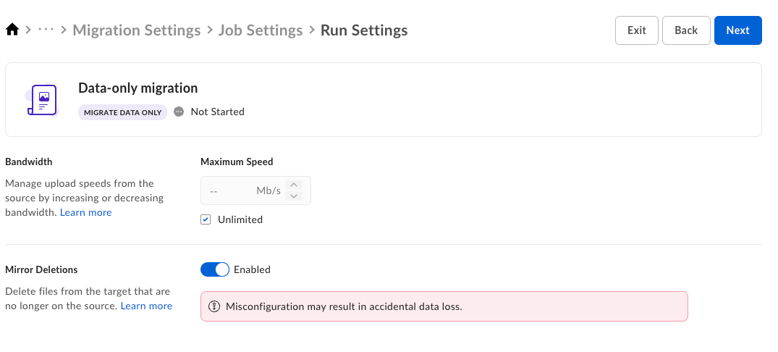This screenshot has width=778, height=352.
Task: Increase maximum speed with the up arrow
Action: pos(294,185)
